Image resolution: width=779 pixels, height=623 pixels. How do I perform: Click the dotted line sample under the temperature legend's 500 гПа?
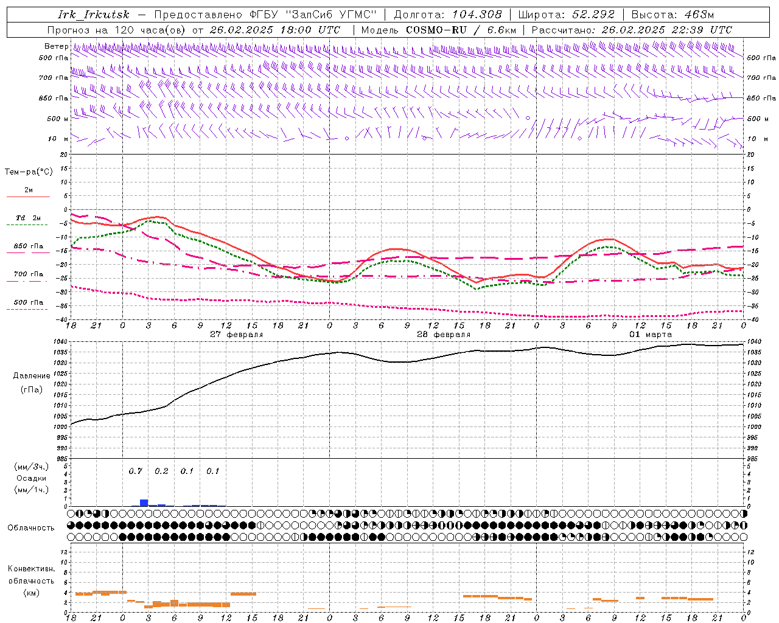point(27,309)
